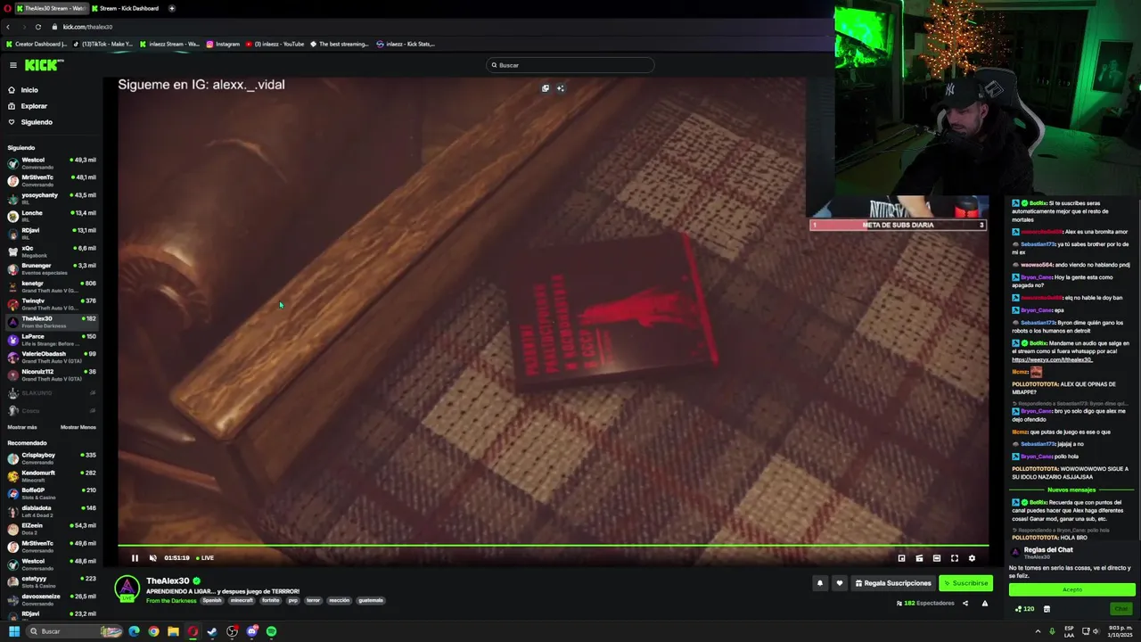Open the Kick hamburger sidebar menu
The image size is (1141, 642).
13,65
